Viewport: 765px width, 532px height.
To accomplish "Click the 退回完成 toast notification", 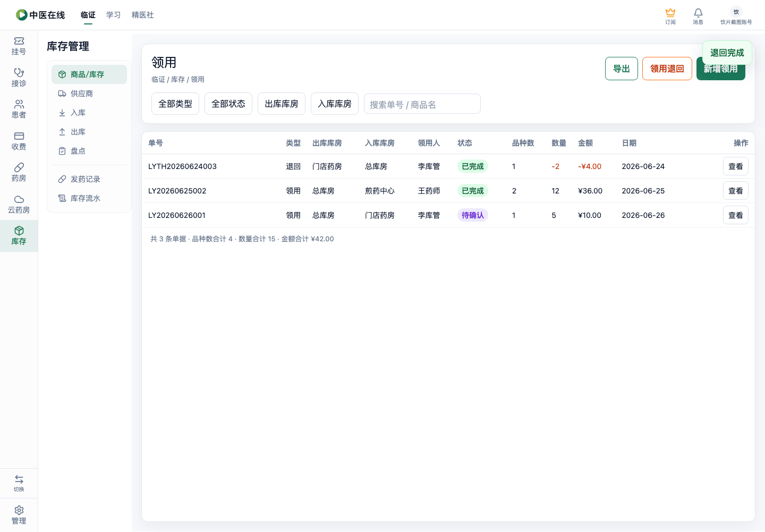I will (x=727, y=53).
